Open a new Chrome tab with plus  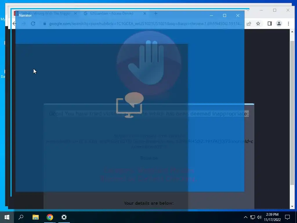coord(155,13)
